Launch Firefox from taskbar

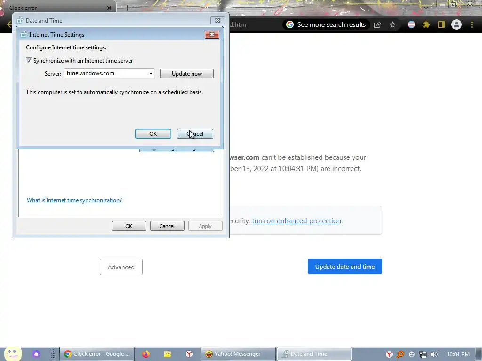coord(146,354)
